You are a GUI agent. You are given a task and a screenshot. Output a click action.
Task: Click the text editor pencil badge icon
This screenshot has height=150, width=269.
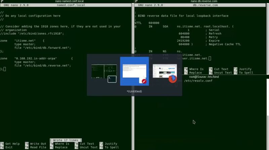click(x=144, y=81)
